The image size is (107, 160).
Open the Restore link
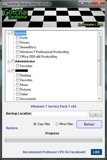[x=12, y=128]
